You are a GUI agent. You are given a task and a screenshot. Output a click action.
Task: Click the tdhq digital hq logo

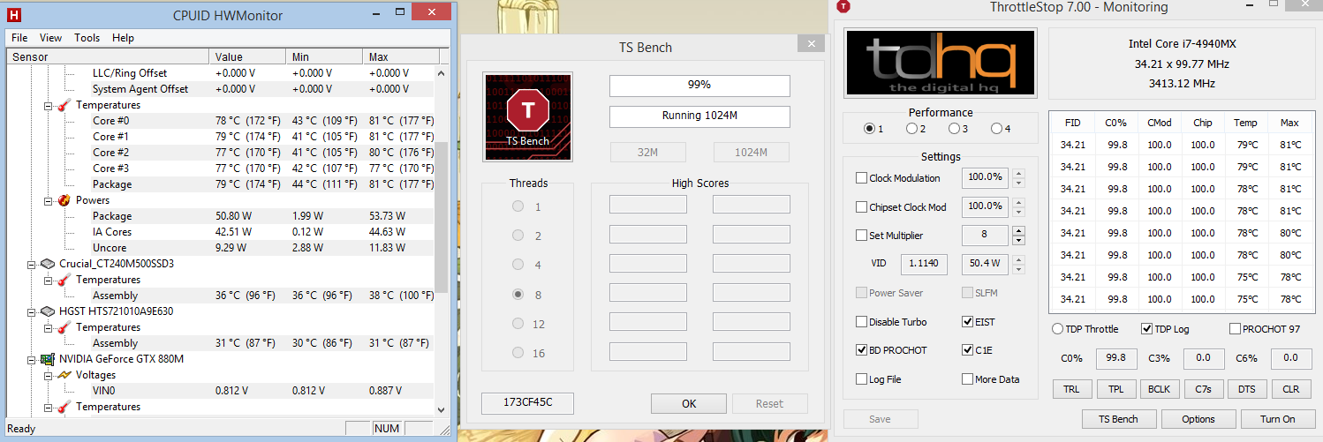click(x=941, y=63)
